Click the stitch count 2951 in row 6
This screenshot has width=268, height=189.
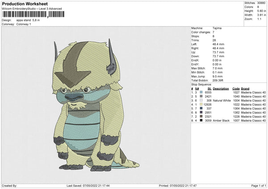208,112
